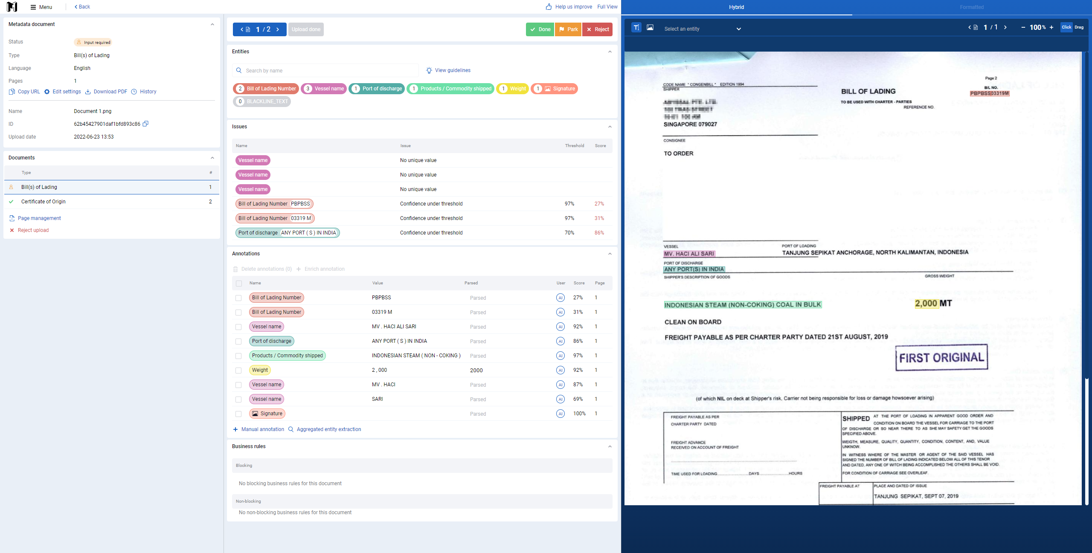Copy the document ID icon
Screen dimensions: 1092x553
click(145, 124)
